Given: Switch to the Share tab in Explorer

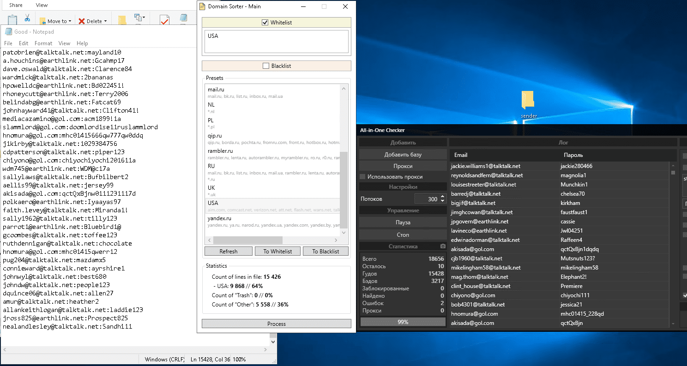Looking at the screenshot, I should (x=16, y=5).
